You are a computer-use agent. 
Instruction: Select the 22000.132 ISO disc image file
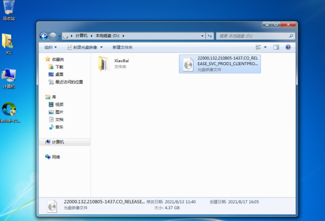220,64
